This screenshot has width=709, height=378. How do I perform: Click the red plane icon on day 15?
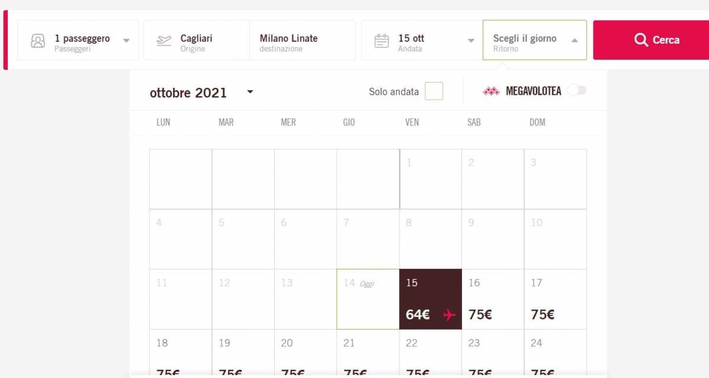coord(450,315)
